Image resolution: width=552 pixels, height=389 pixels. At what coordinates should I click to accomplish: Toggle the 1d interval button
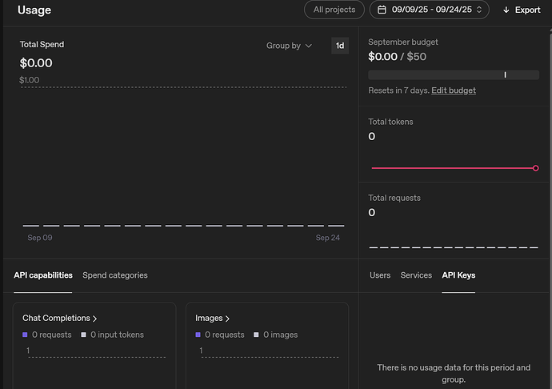point(340,46)
